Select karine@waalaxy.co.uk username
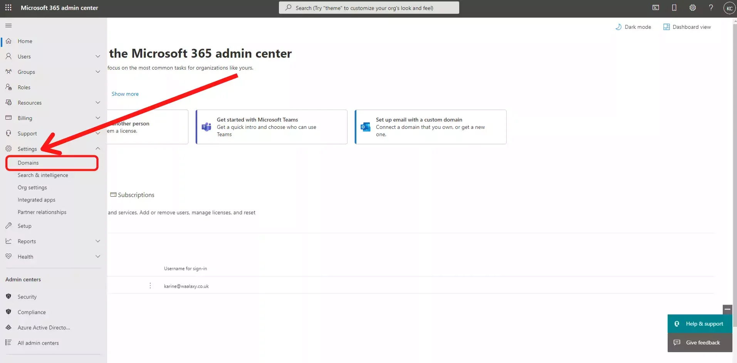The width and height of the screenshot is (737, 363). pos(186,286)
